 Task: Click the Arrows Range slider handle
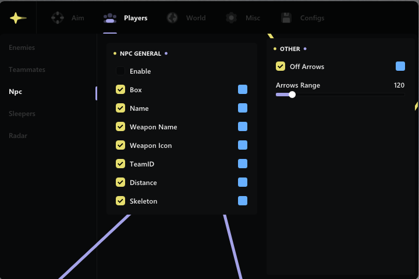pos(292,95)
